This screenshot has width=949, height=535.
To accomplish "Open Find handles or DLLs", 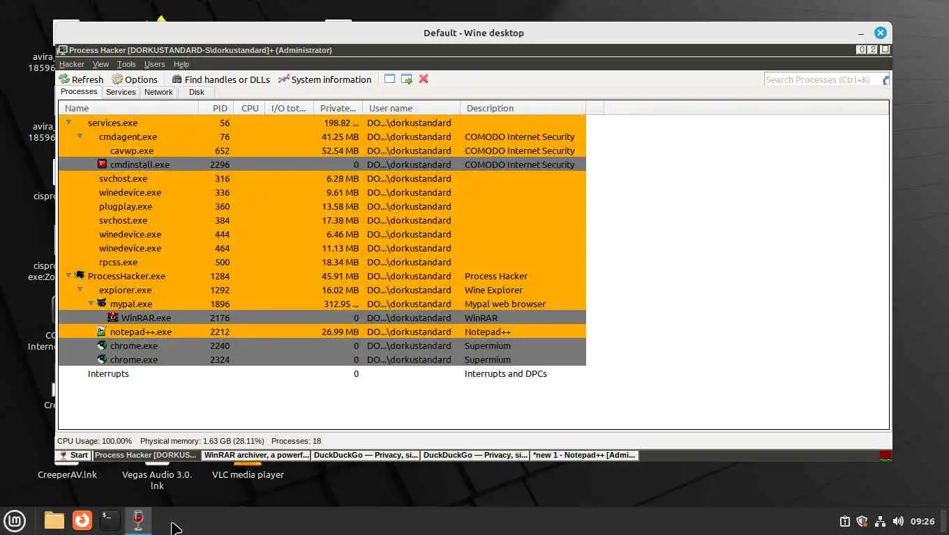I will pyautogui.click(x=221, y=79).
